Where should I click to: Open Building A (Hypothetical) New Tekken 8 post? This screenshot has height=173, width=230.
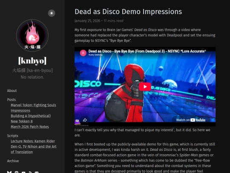[x=31, y=119]
